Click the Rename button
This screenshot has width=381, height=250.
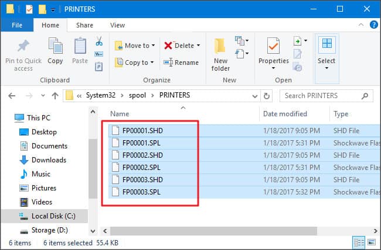coord(181,62)
